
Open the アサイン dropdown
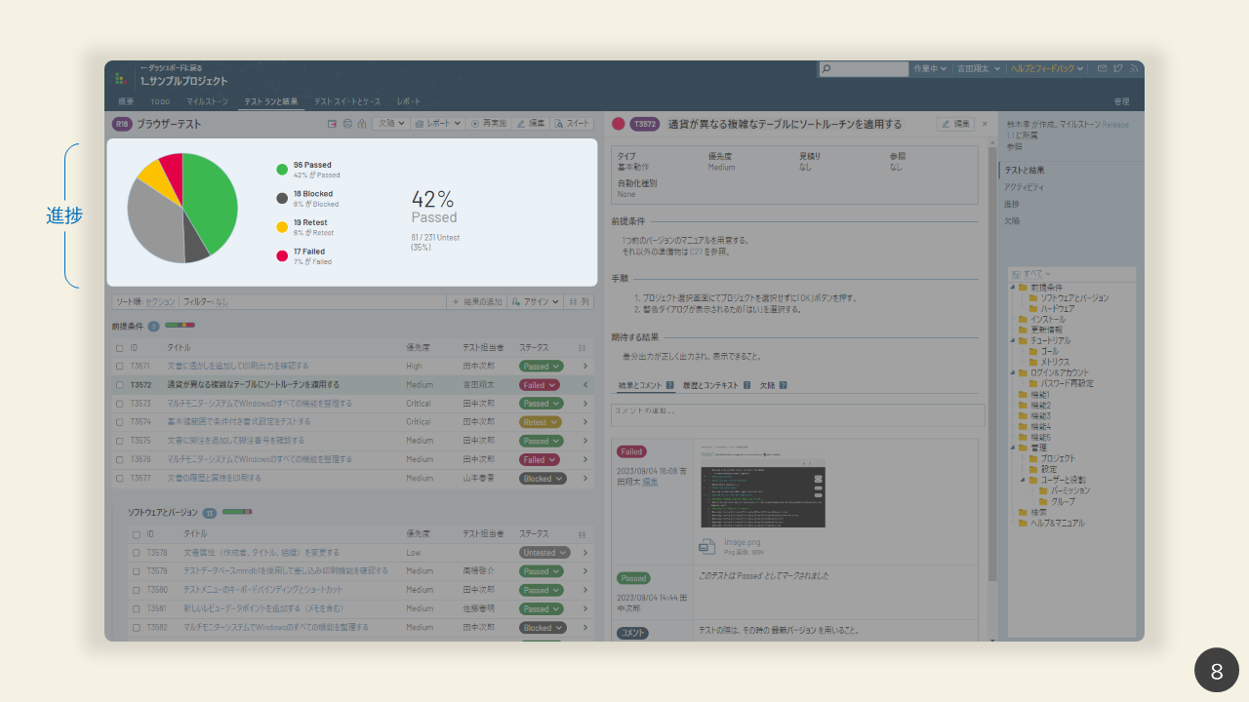click(x=535, y=302)
